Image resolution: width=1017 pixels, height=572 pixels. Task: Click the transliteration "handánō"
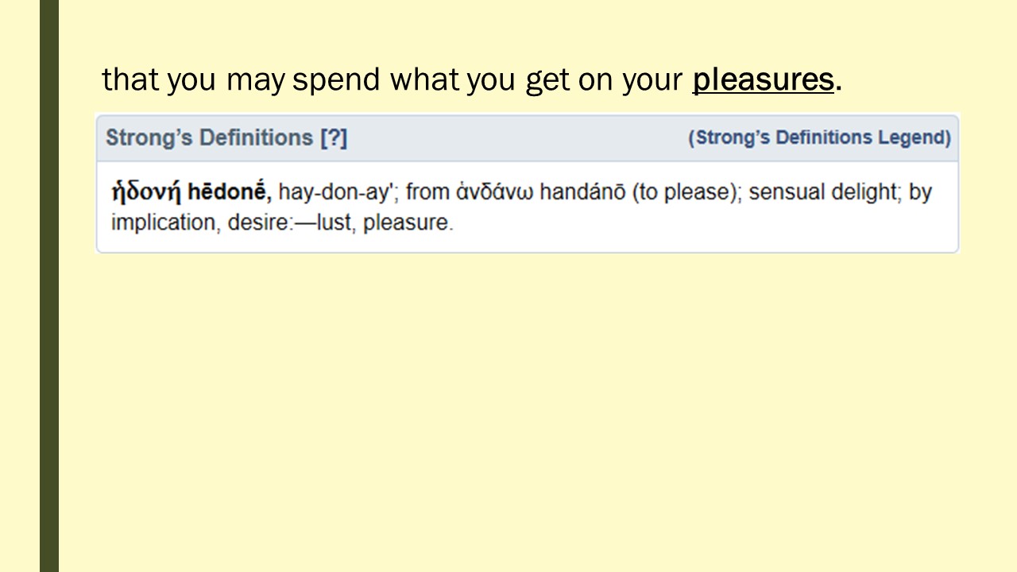(582, 193)
